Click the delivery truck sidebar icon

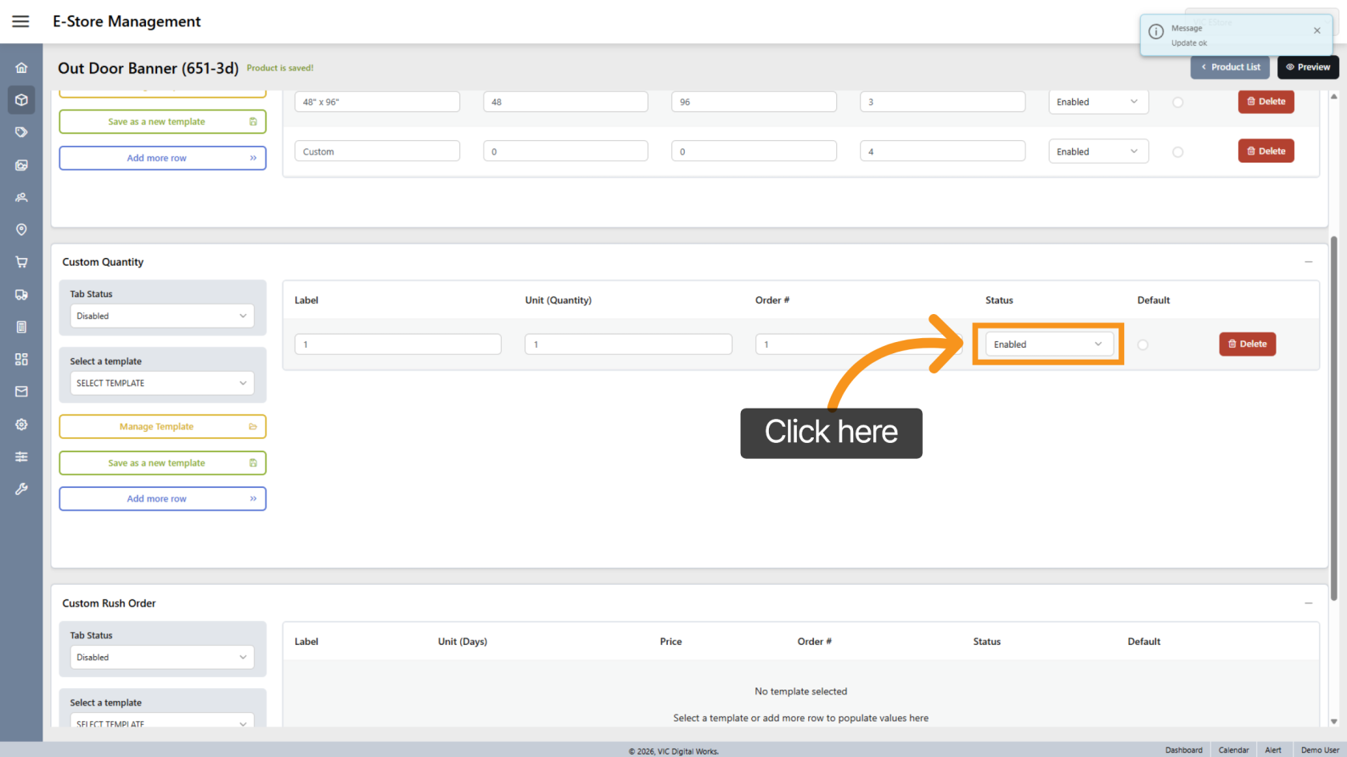click(x=22, y=295)
